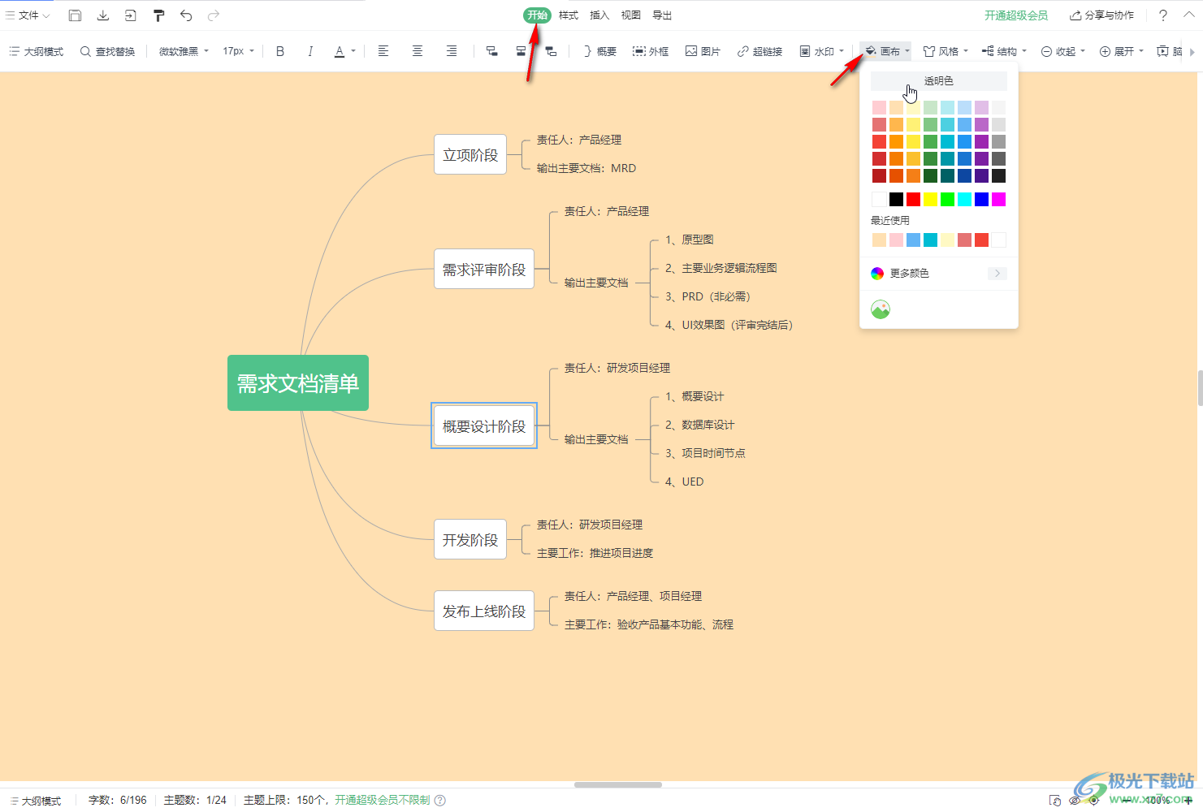This screenshot has width=1203, height=812.
Task: Open 分享与协作 sharing options
Action: coord(1102,15)
